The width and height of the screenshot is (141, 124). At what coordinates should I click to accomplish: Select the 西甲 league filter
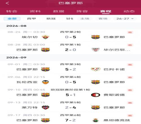point(31,19)
